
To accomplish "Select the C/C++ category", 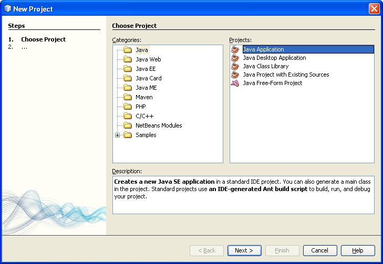I will 144,116.
